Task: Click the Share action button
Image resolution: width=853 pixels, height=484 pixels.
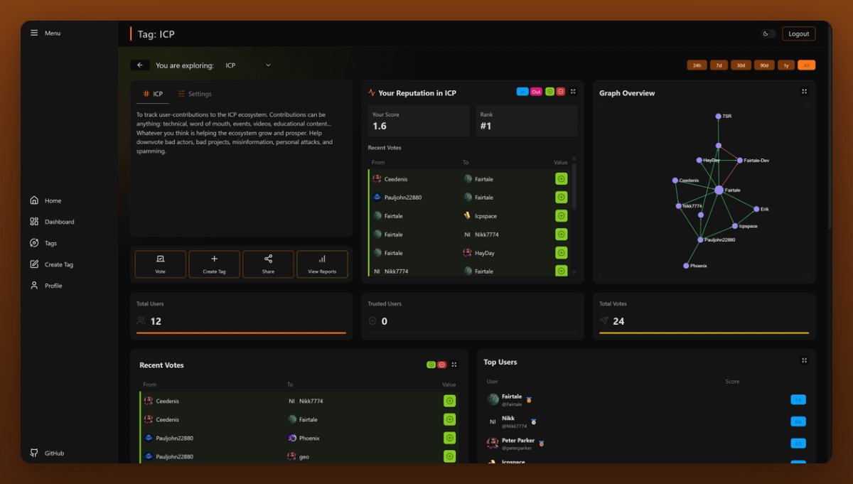Action: pyautogui.click(x=268, y=264)
